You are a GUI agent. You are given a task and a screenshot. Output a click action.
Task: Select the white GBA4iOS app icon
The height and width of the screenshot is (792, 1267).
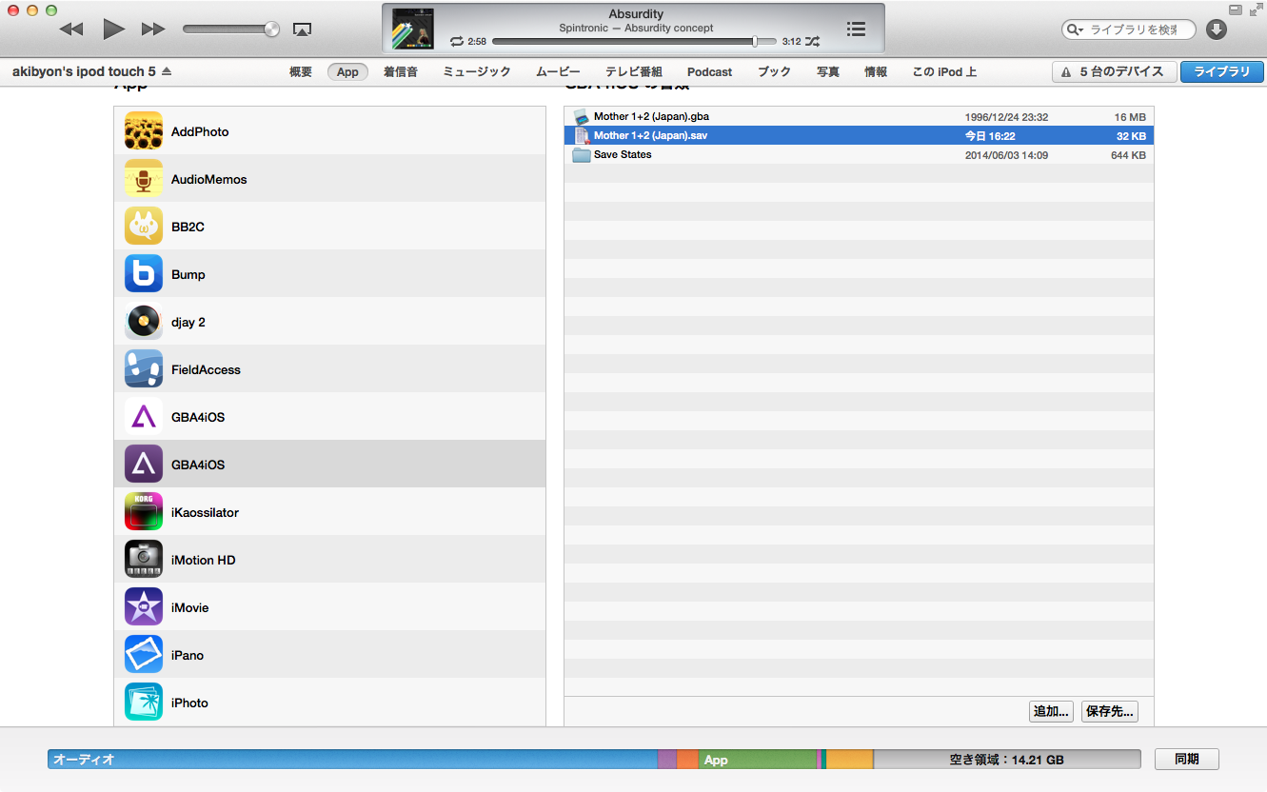pyautogui.click(x=144, y=417)
